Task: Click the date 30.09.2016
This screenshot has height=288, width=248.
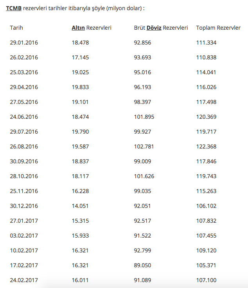Action: [x=24, y=161]
